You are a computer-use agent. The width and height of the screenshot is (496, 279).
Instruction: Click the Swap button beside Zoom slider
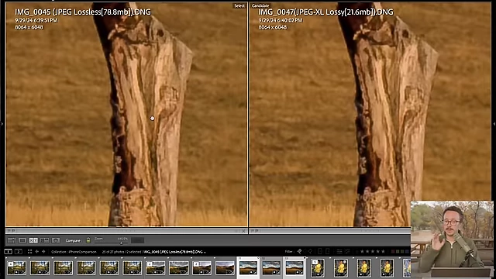coord(137,240)
